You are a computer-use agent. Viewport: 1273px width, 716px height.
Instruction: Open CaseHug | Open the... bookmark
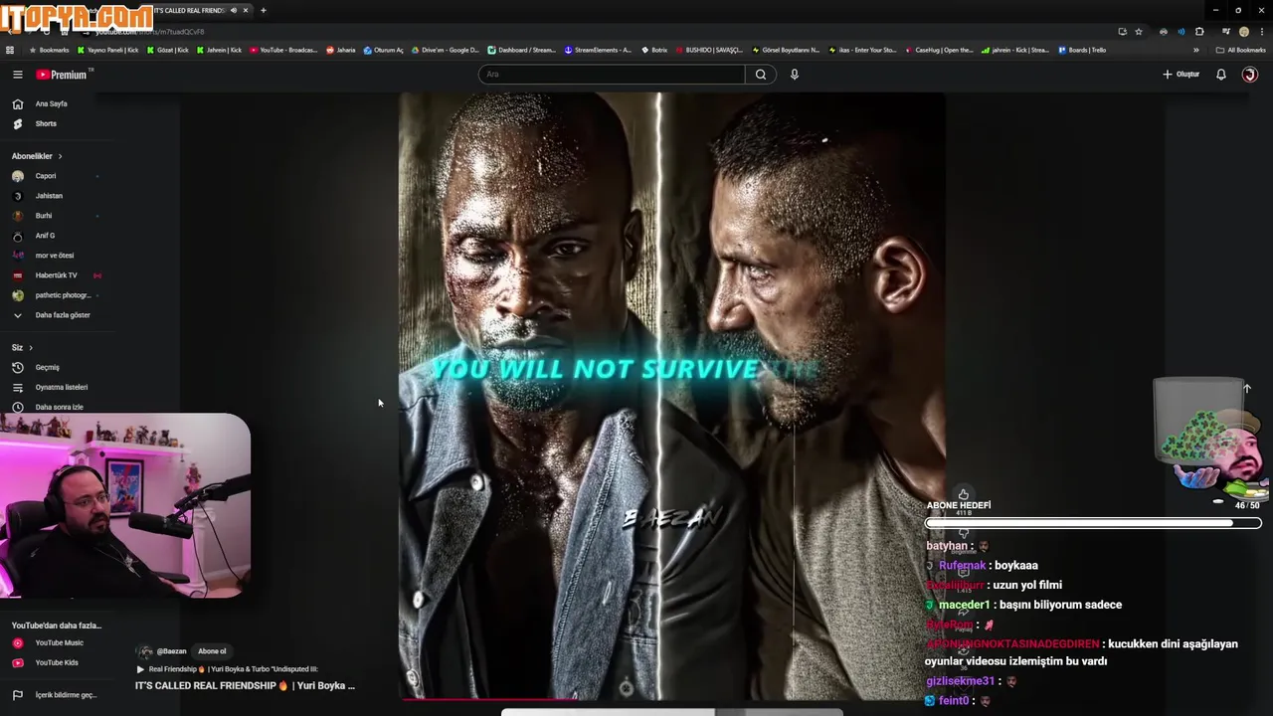point(939,50)
